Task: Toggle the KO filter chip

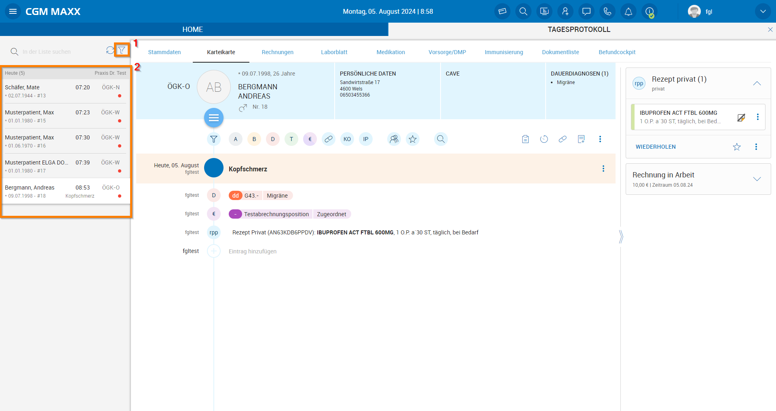Action: click(x=347, y=139)
